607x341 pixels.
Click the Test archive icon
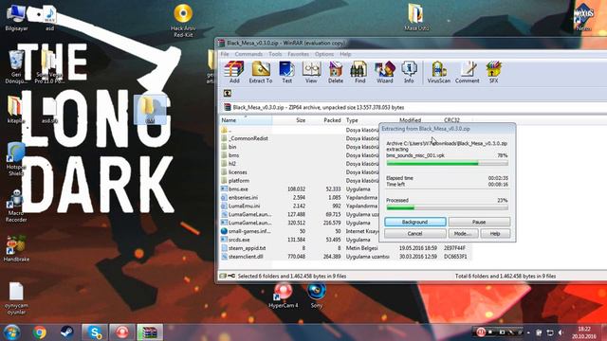[x=286, y=72]
